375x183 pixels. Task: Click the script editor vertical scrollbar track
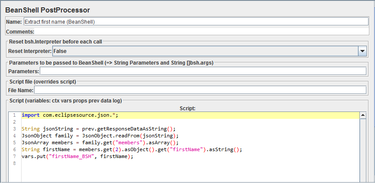click(363, 151)
